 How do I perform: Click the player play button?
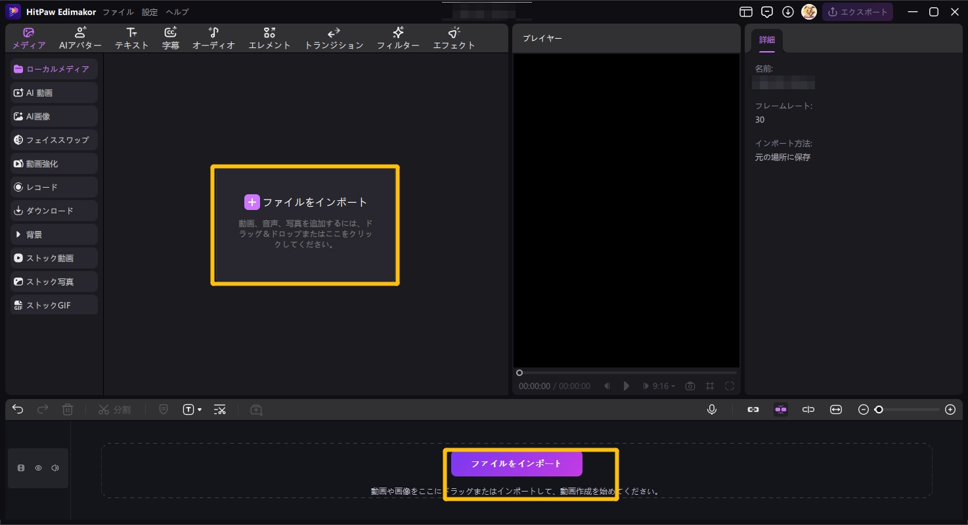627,386
